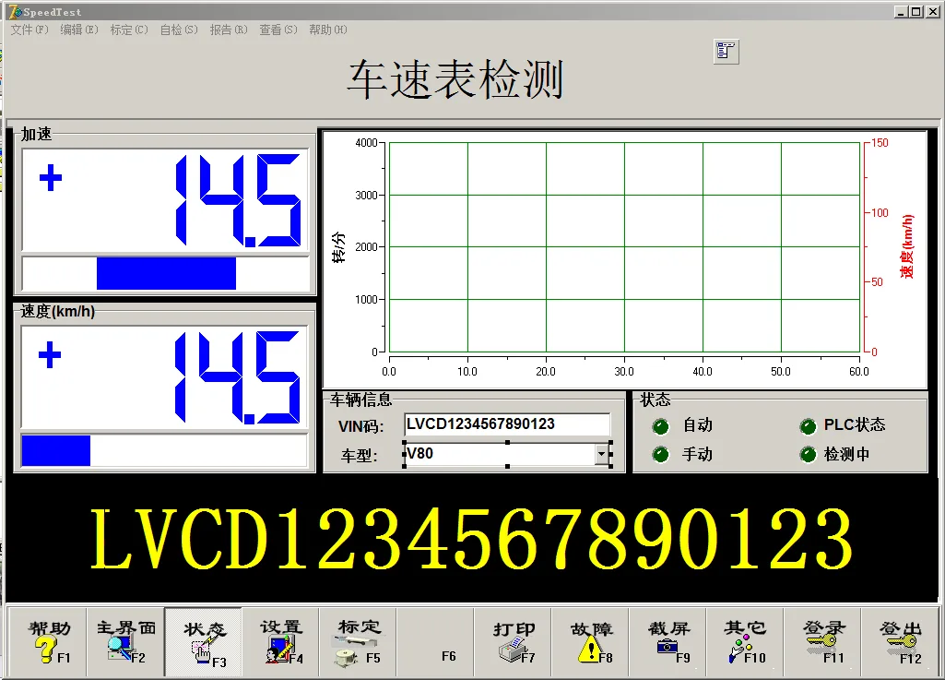Click the form icon near the title

click(726, 52)
